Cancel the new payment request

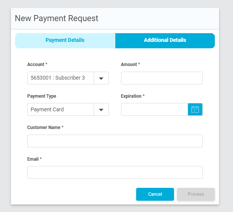pos(155,194)
